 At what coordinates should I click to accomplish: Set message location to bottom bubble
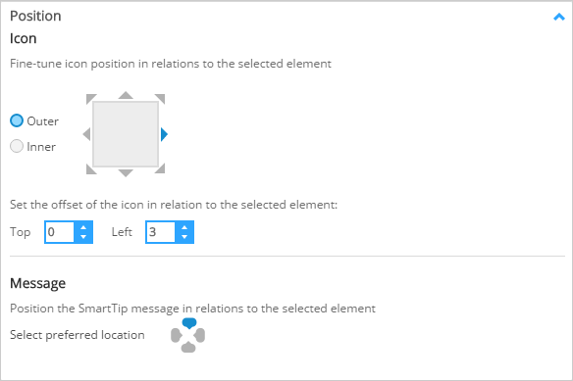(188, 347)
